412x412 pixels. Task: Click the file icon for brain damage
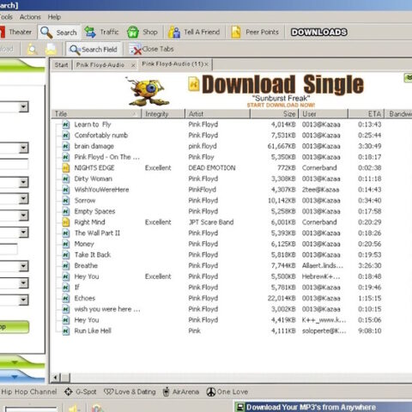(x=66, y=146)
